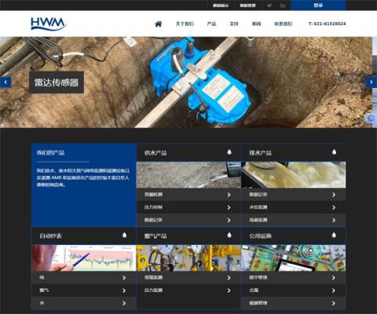Viewport: 377px width, 314px height.
Task: Click water drop icon beside 公用设施
Action: click(334, 235)
